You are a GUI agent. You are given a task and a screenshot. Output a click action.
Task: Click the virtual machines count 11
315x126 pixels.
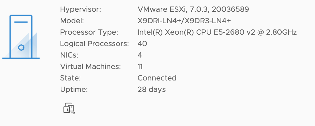point(140,66)
